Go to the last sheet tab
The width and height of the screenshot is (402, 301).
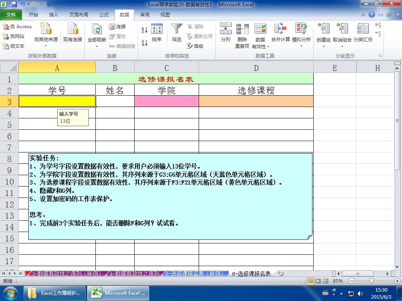tap(20, 274)
